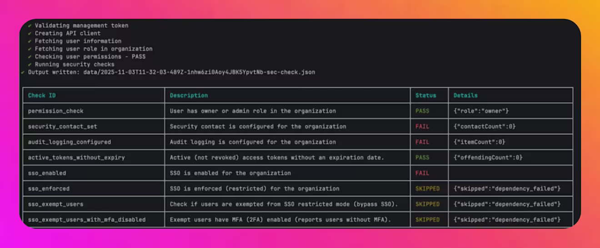Image resolution: width=600 pixels, height=248 pixels.
Task: Click 'SSO is enforced (restricted)' description
Action: tap(255, 188)
